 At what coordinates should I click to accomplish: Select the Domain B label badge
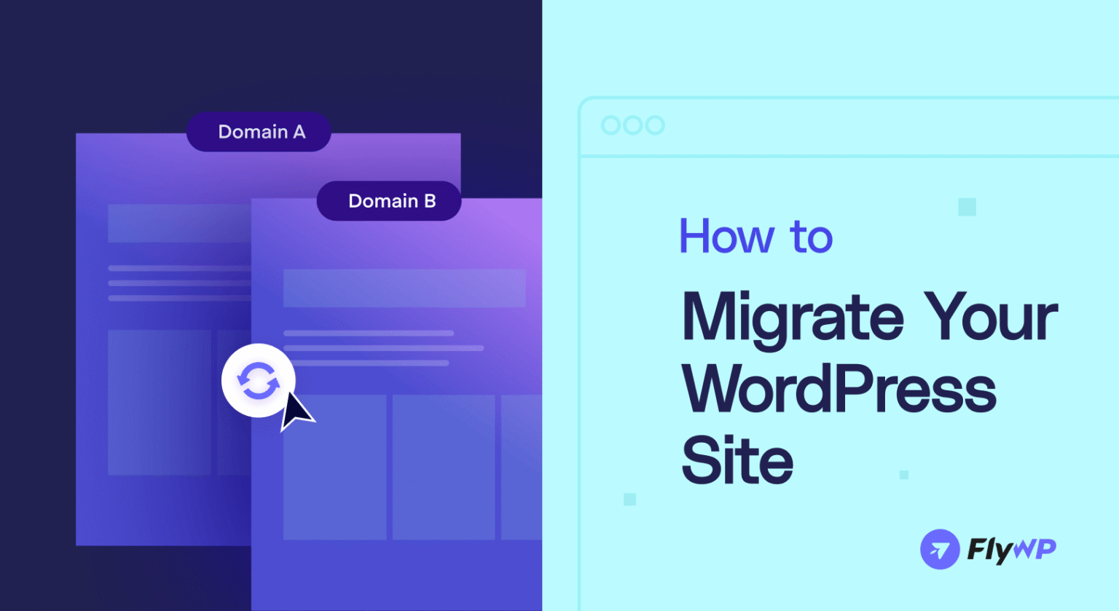389,200
